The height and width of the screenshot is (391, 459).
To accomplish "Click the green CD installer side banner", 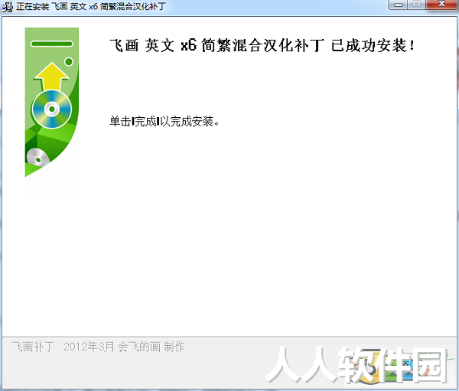I will click(x=52, y=109).
